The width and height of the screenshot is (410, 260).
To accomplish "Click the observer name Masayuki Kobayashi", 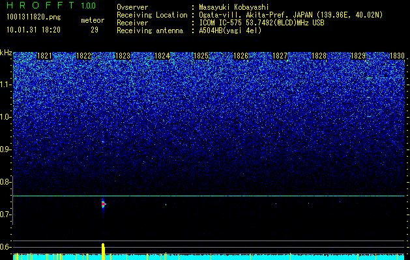I will pos(234,7).
